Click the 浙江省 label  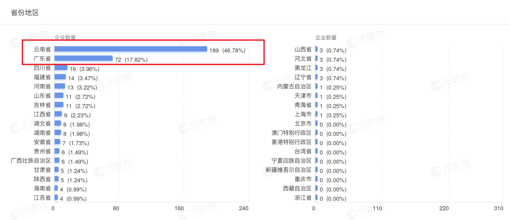coord(303,198)
